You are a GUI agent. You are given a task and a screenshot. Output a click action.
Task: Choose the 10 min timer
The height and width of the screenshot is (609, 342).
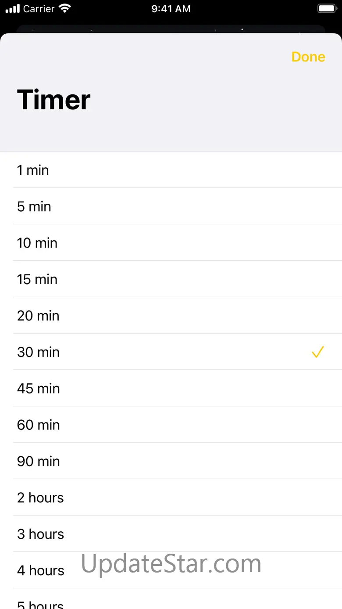[171, 243]
